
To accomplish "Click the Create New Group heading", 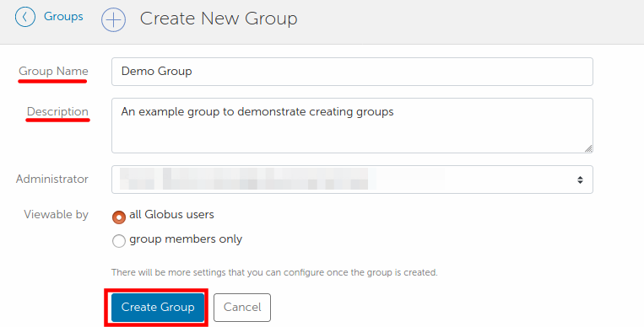I will (x=219, y=19).
